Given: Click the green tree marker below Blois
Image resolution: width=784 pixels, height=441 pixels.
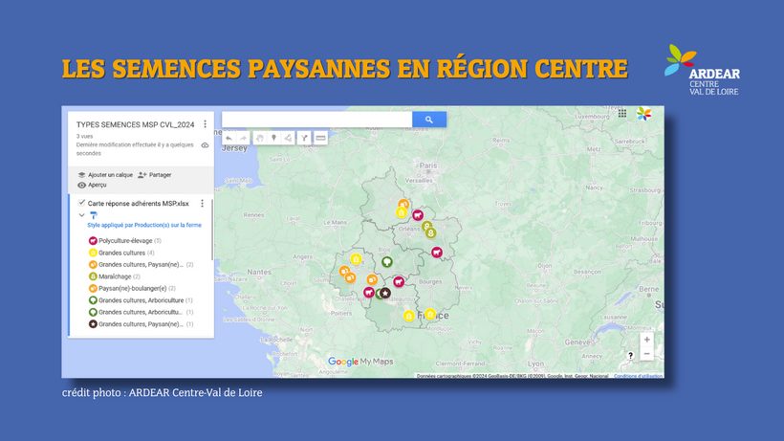Looking at the screenshot, I should (x=387, y=261).
